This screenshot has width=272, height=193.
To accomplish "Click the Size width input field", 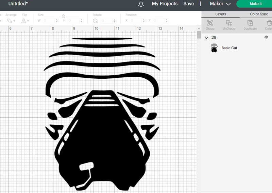I will coord(49,21).
